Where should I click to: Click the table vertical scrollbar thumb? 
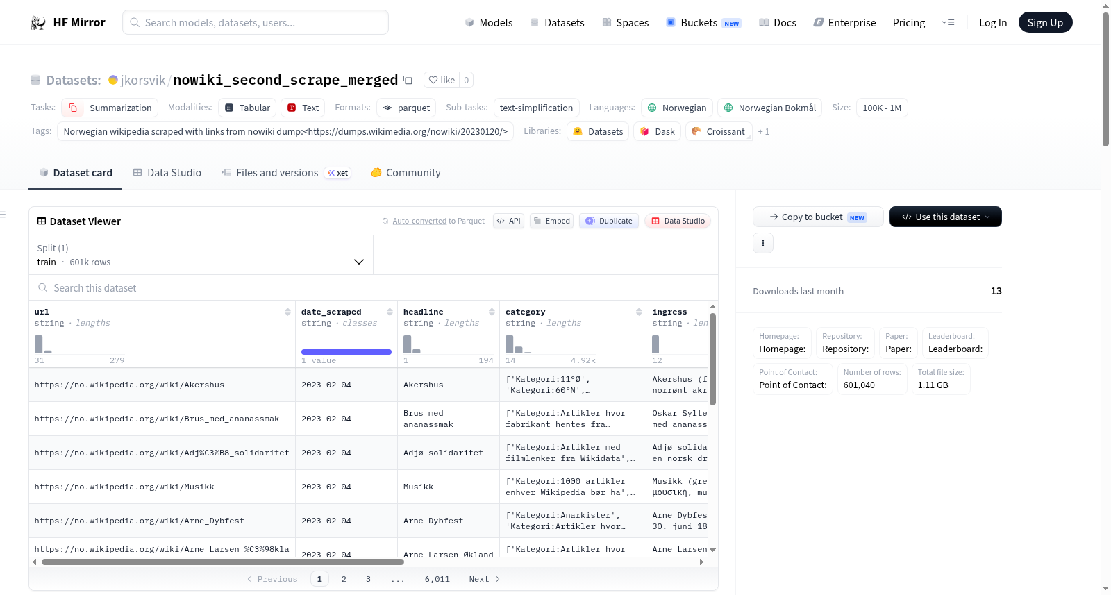pyautogui.click(x=712, y=359)
